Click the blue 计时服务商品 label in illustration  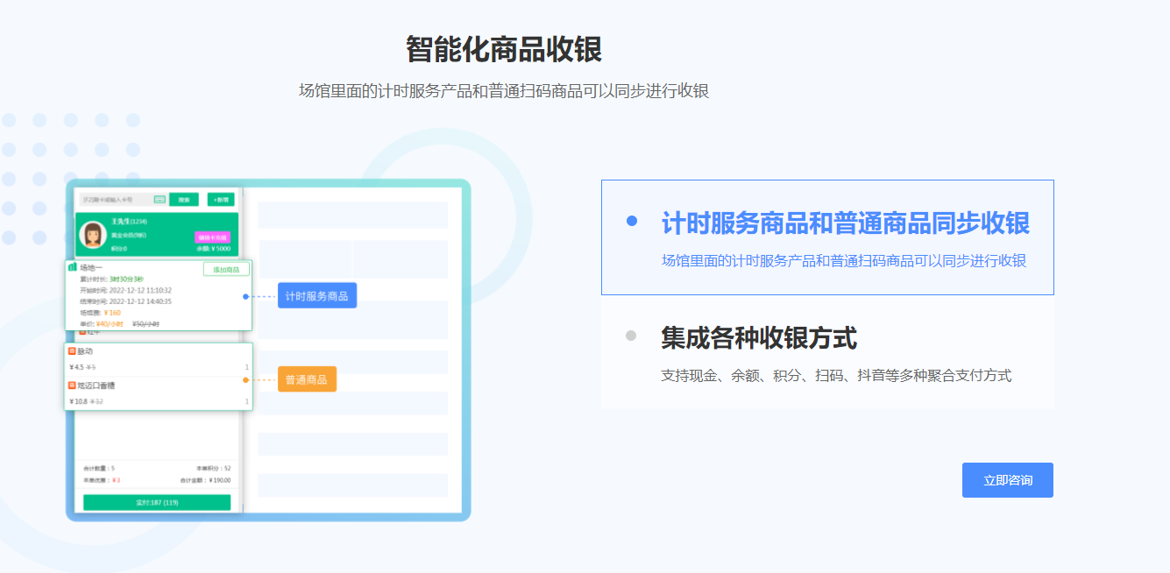[317, 296]
